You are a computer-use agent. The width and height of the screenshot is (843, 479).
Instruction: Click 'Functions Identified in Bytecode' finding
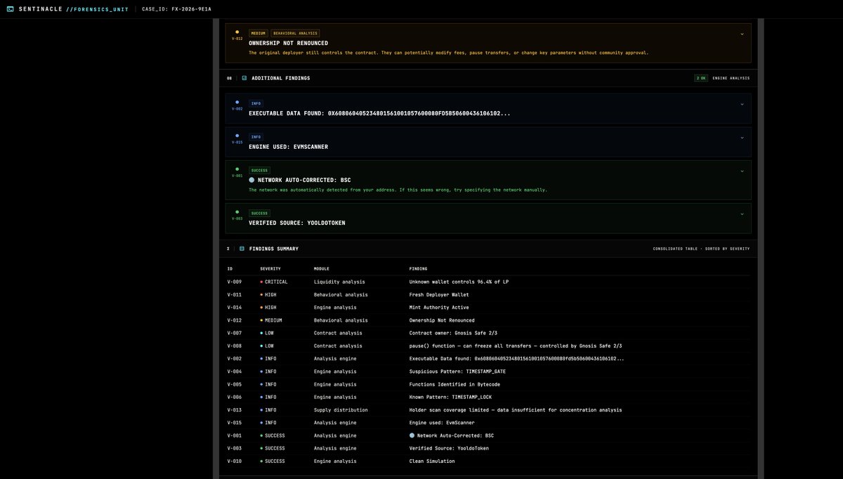[453, 384]
